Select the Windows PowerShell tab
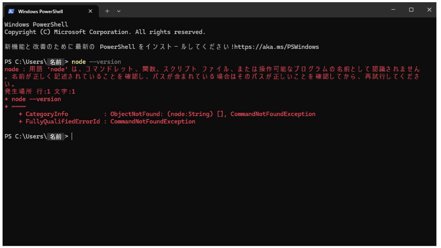The width and height of the screenshot is (441, 248). (51, 11)
